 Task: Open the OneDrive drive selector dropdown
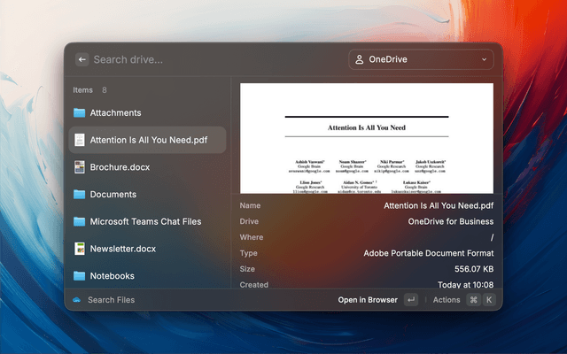point(421,59)
